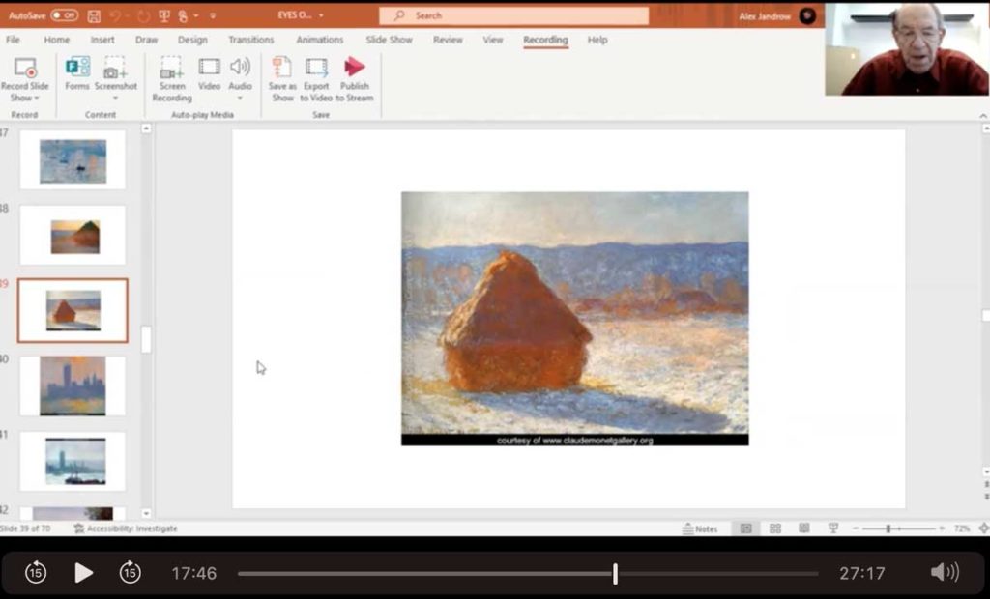Screen dimensions: 990x599
Task: Open the Draw tab
Action: pyautogui.click(x=147, y=40)
